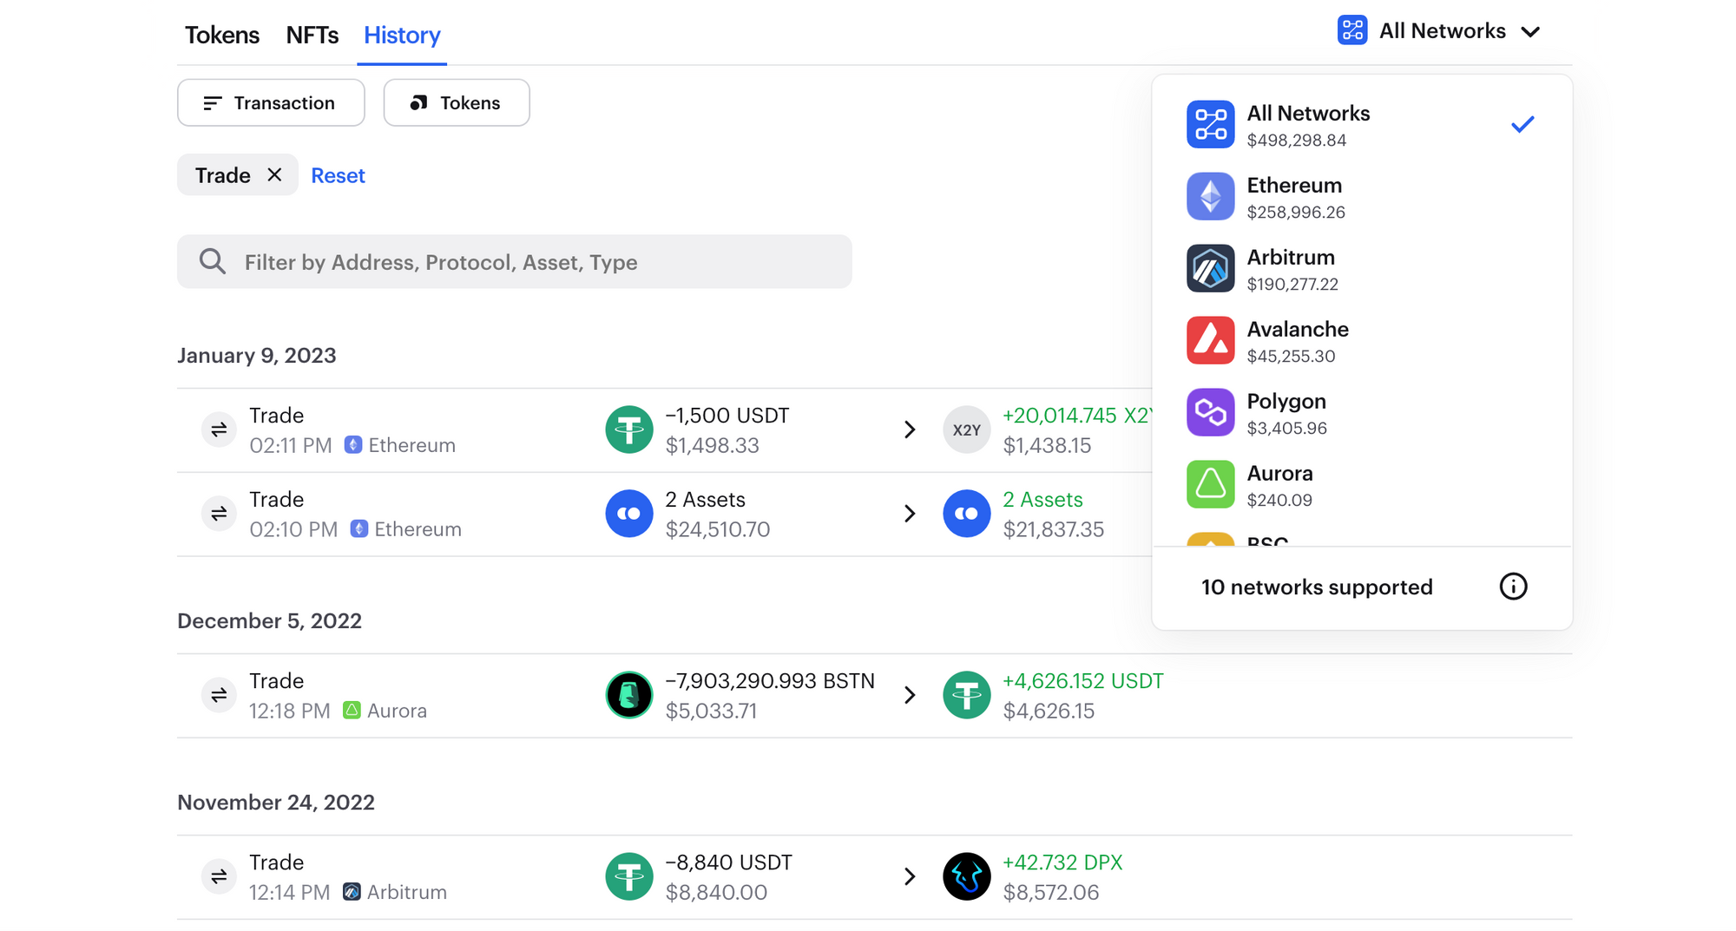Click the X2Y token icon

[967, 429]
